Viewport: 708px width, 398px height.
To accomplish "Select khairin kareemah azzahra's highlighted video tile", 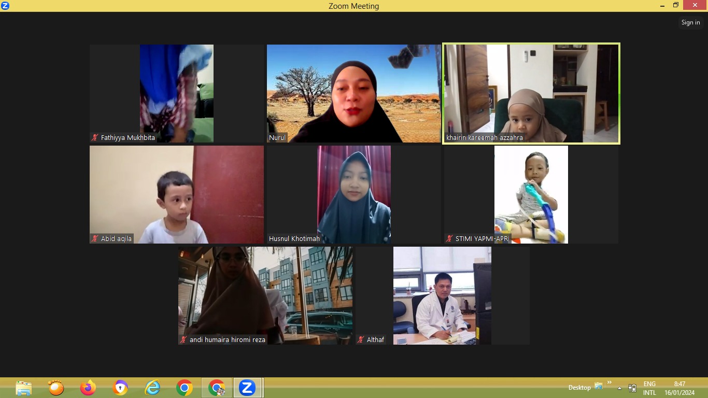I will [x=531, y=93].
